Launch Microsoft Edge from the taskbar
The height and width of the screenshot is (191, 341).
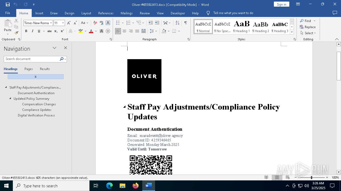tap(109, 186)
